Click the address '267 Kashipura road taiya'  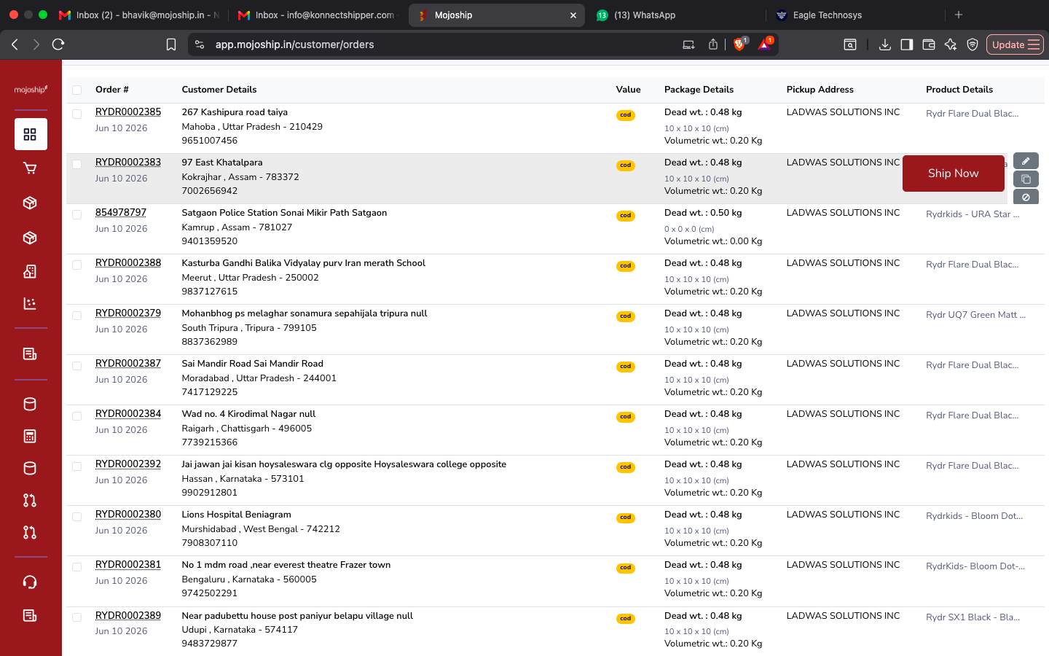[x=235, y=112]
